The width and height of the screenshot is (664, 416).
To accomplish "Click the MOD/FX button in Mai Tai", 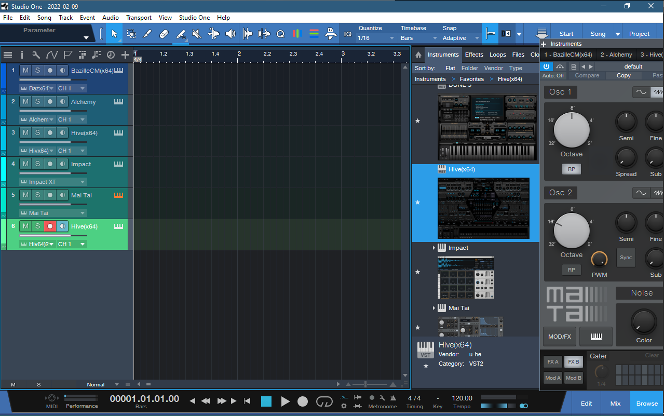I will pos(560,337).
